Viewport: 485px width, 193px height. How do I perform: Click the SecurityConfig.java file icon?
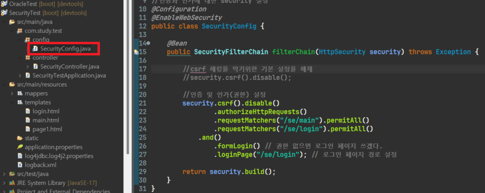click(x=35, y=49)
